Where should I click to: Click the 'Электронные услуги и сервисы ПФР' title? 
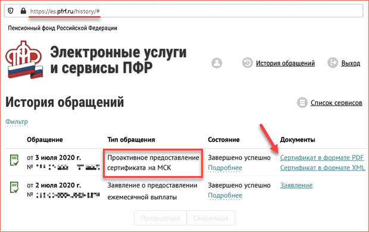coord(118,60)
